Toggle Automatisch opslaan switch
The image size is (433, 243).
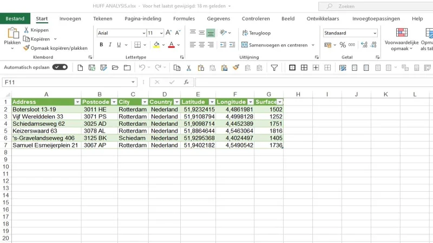(60, 67)
